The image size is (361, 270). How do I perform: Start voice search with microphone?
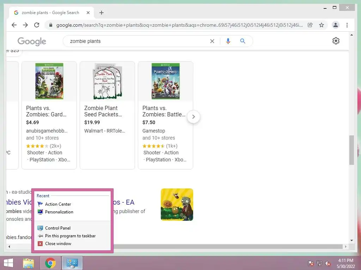tap(228, 41)
